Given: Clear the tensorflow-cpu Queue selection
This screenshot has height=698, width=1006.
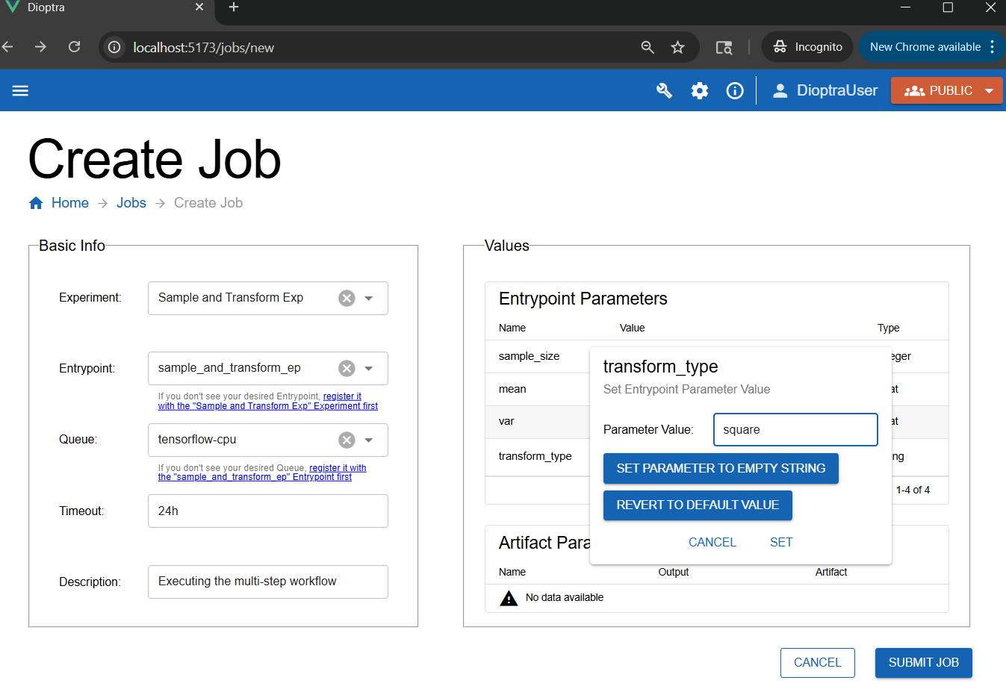Looking at the screenshot, I should point(346,440).
